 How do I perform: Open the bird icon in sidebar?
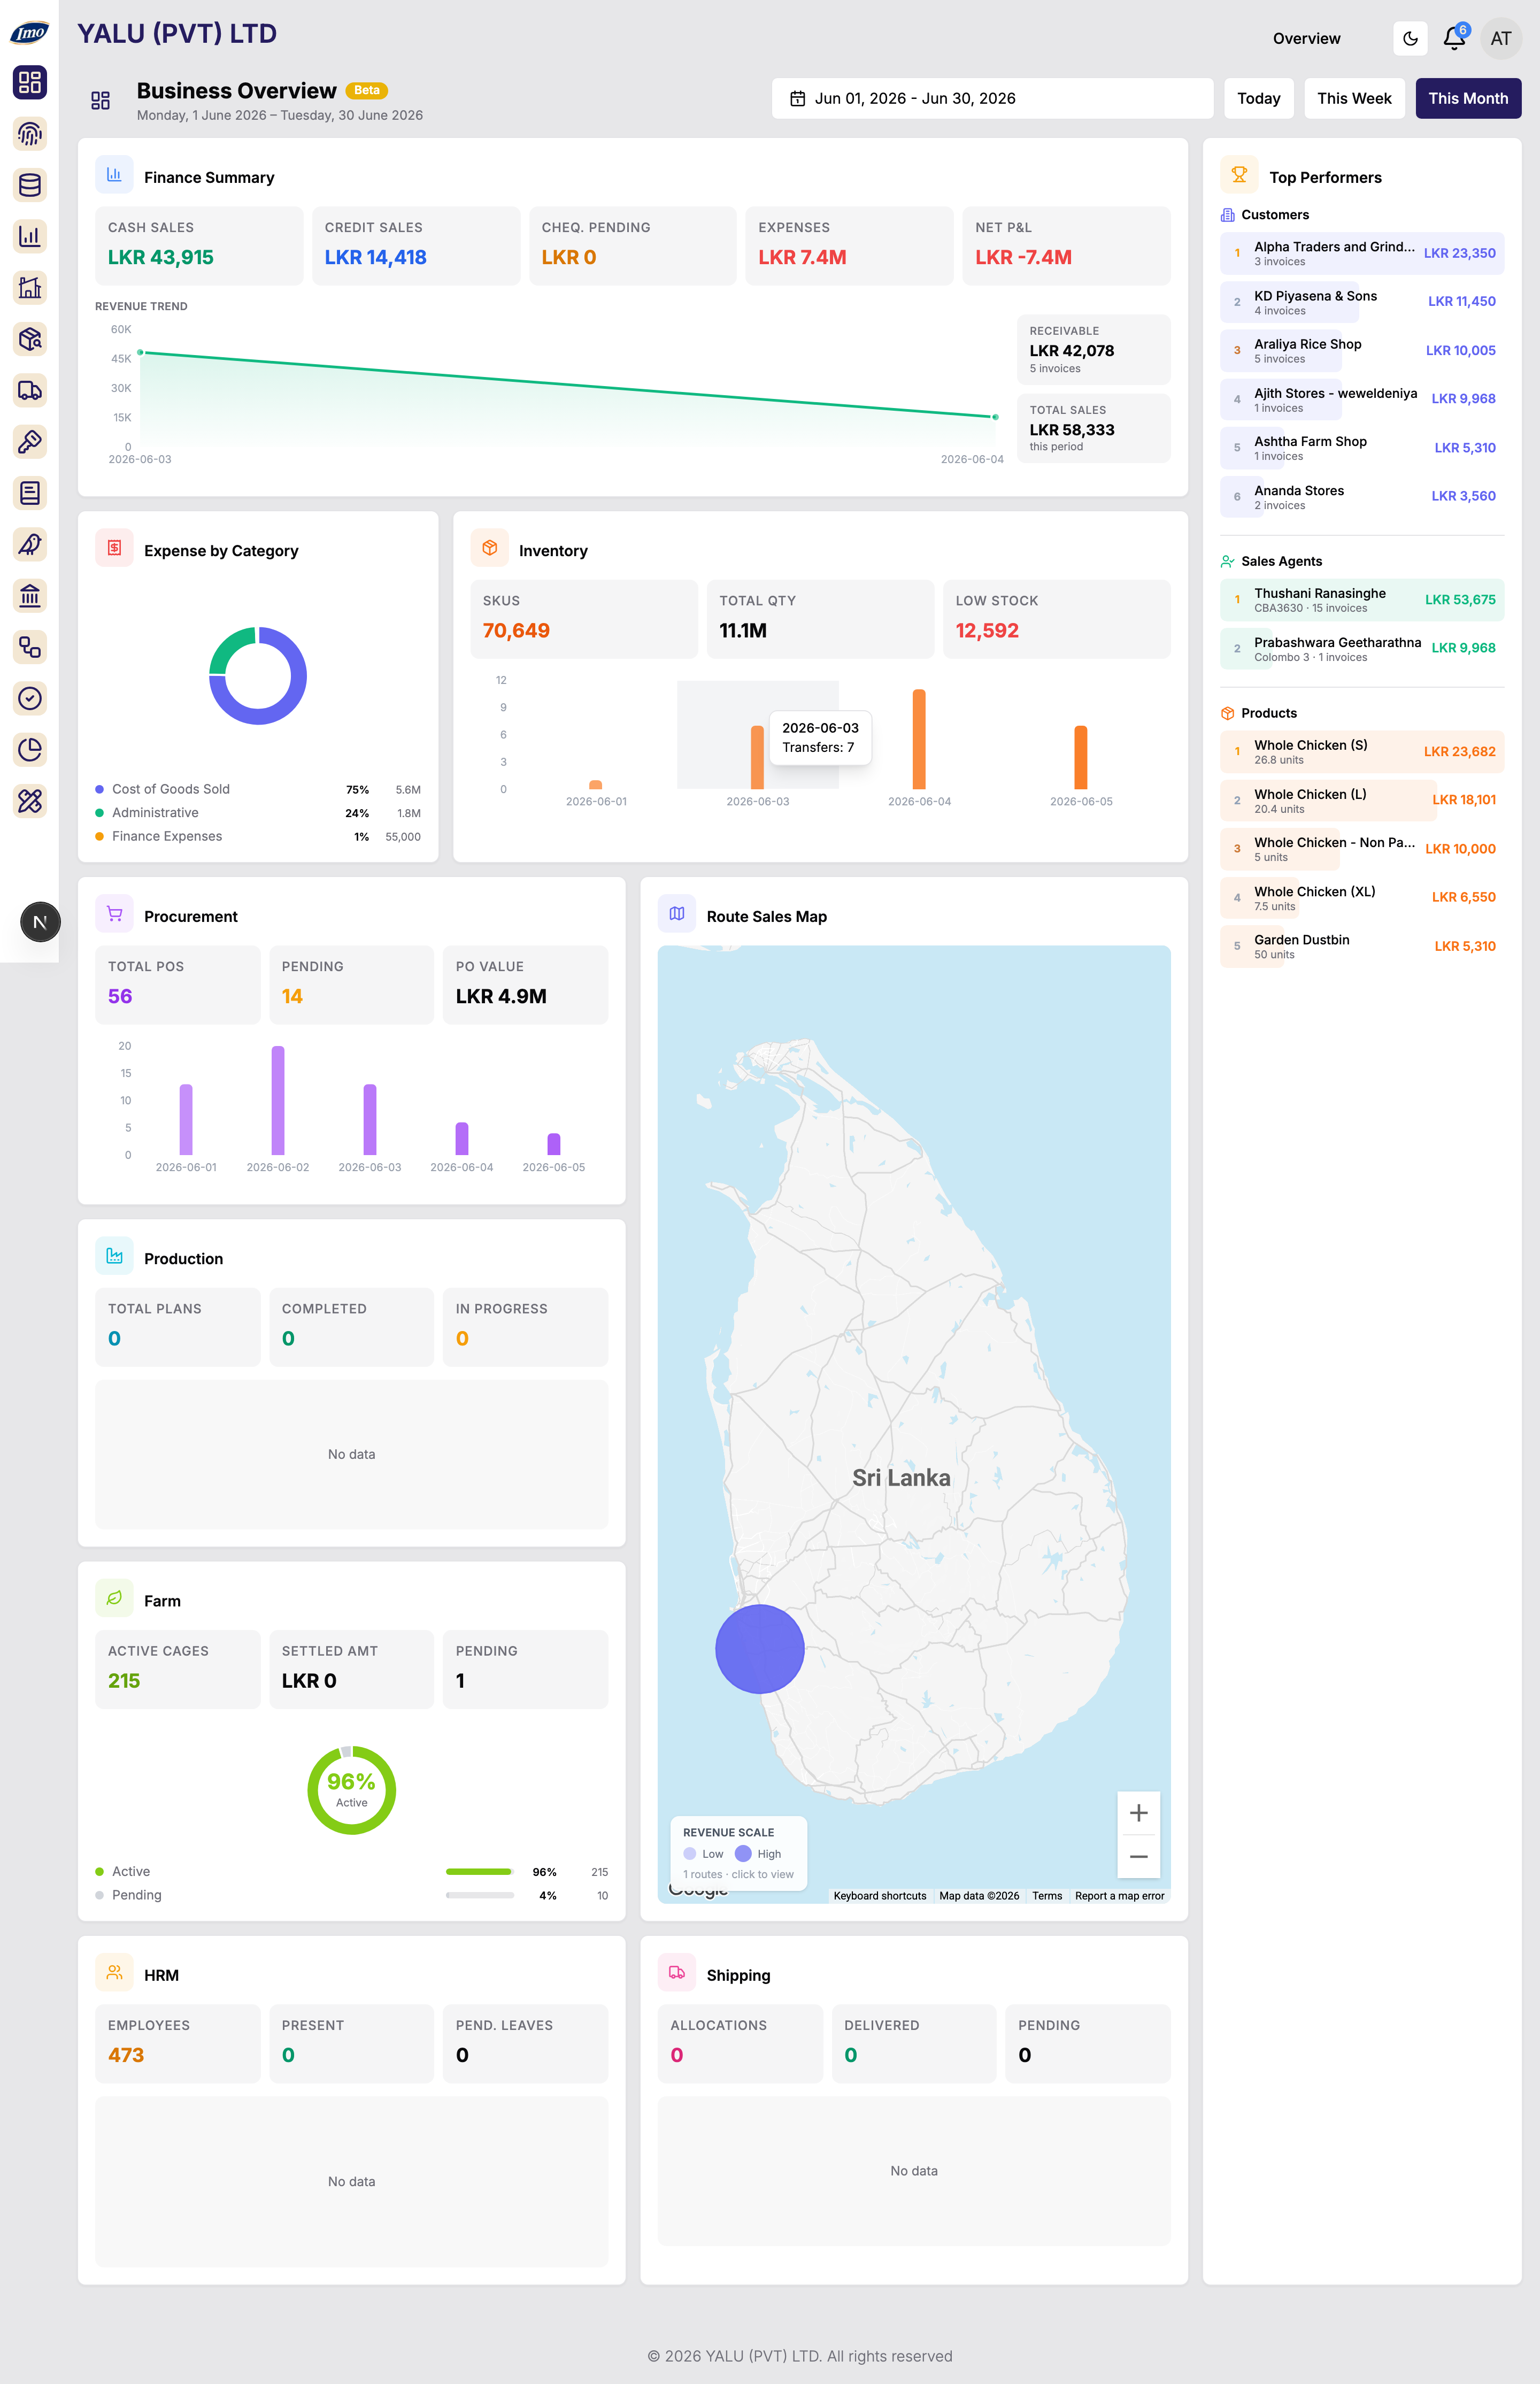30,544
